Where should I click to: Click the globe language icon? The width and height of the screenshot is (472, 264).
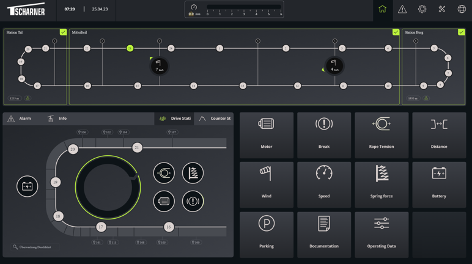(x=462, y=10)
